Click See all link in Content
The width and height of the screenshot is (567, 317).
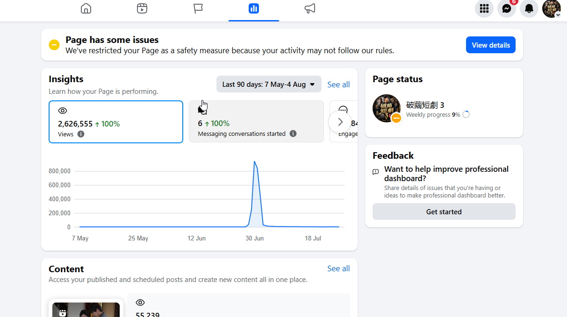tap(338, 268)
